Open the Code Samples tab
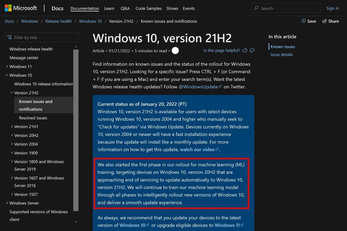Viewport: 347px width, 231px height. (x=149, y=8)
